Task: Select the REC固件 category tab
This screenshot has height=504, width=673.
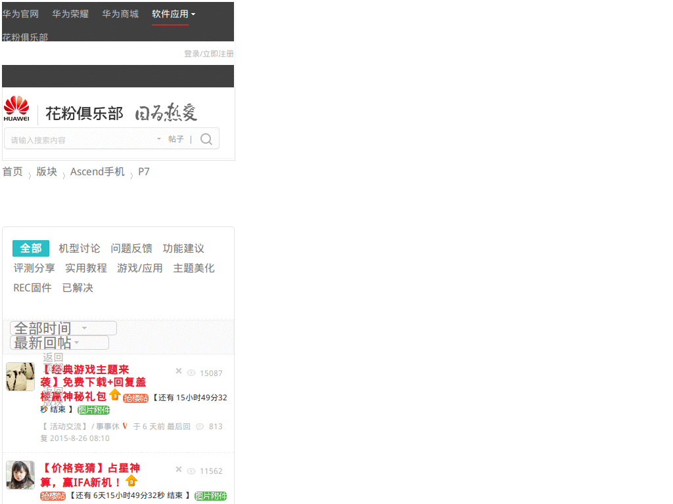Action: tap(33, 287)
